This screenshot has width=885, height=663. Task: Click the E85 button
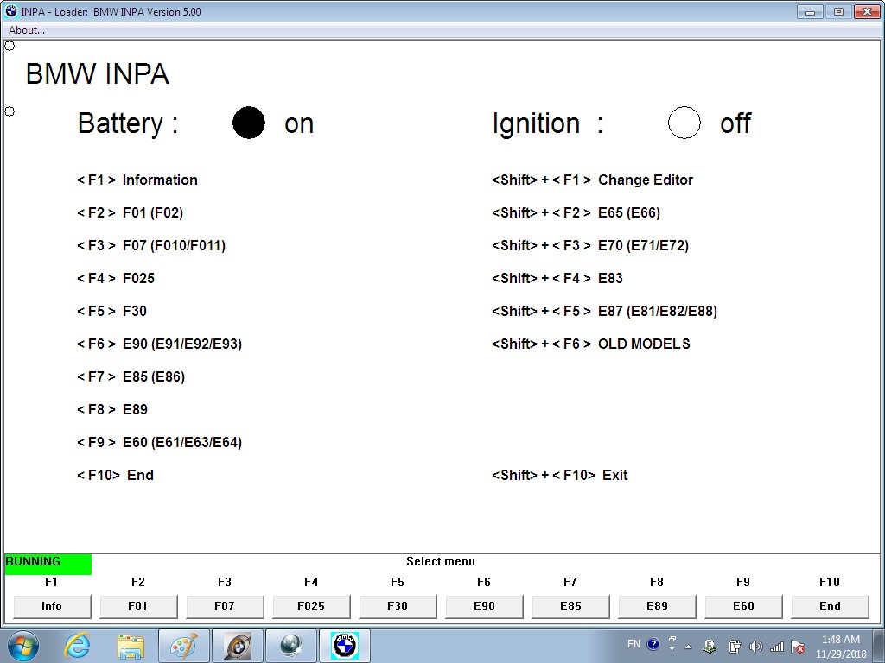pyautogui.click(x=570, y=606)
